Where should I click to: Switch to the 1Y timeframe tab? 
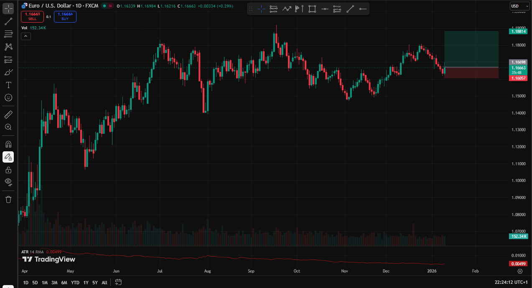pyautogui.click(x=86, y=283)
